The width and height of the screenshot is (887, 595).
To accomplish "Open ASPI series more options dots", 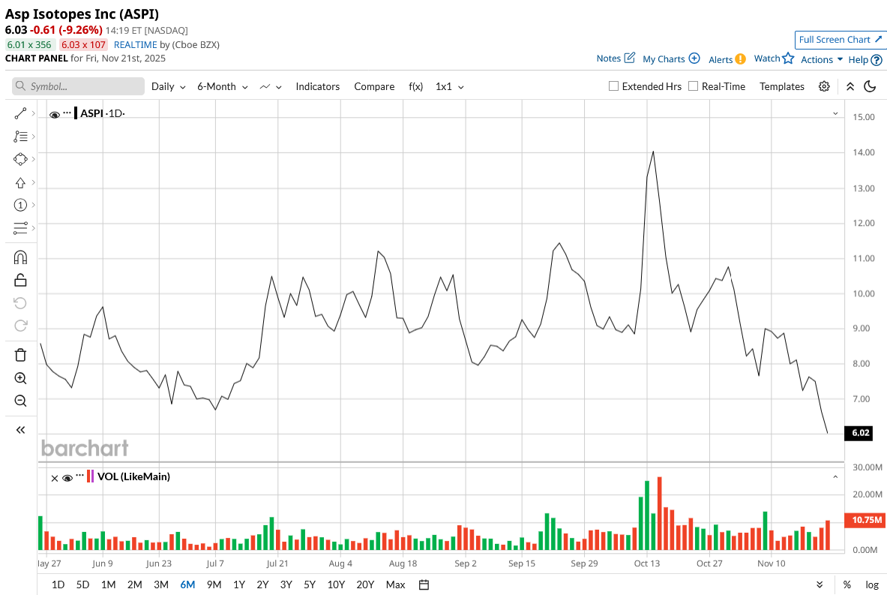I will [67, 113].
